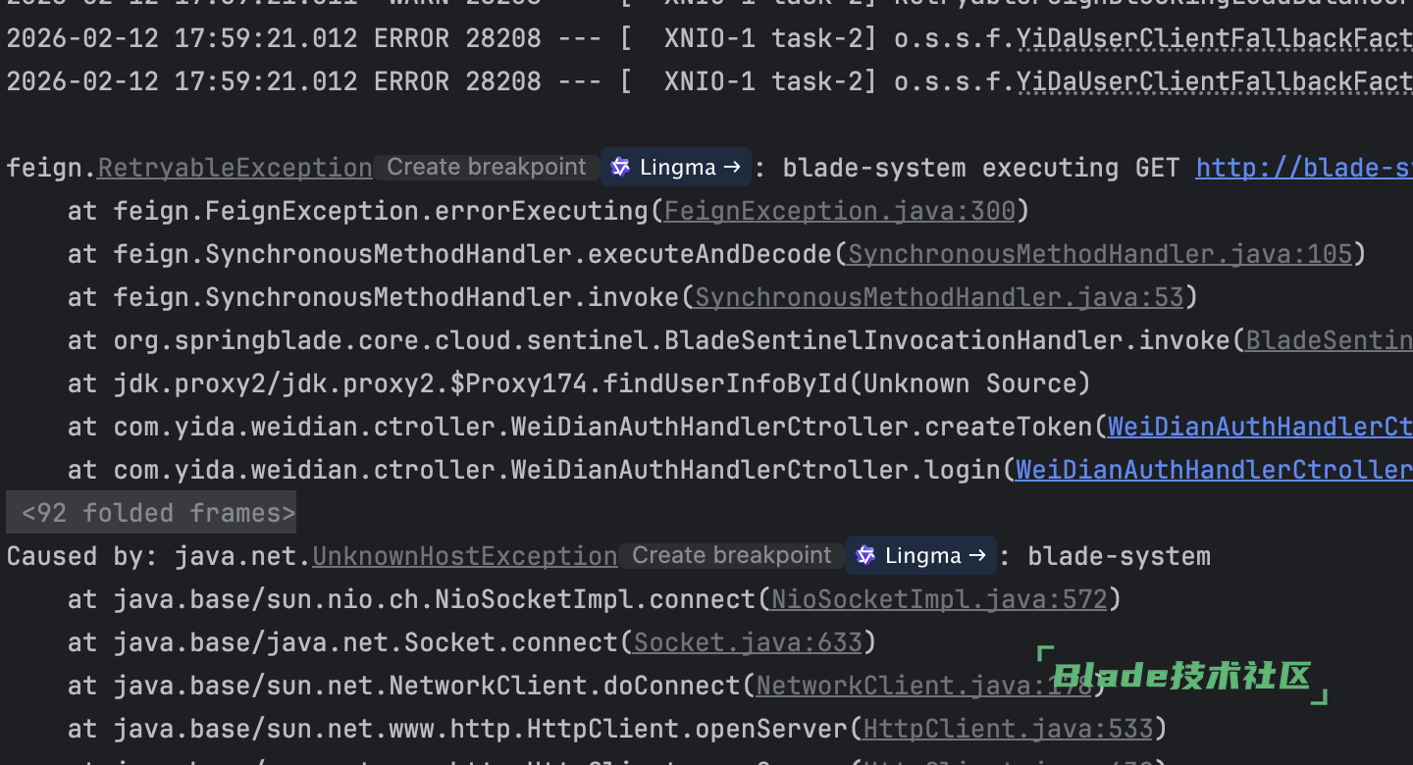Open the RetryableException class link
Viewport: 1413px width, 765px height.
click(x=235, y=169)
